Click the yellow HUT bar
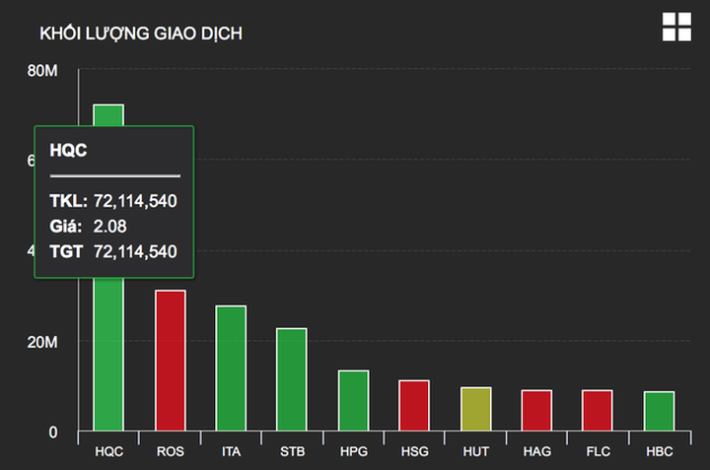This screenshot has width=710, height=470. click(475, 409)
